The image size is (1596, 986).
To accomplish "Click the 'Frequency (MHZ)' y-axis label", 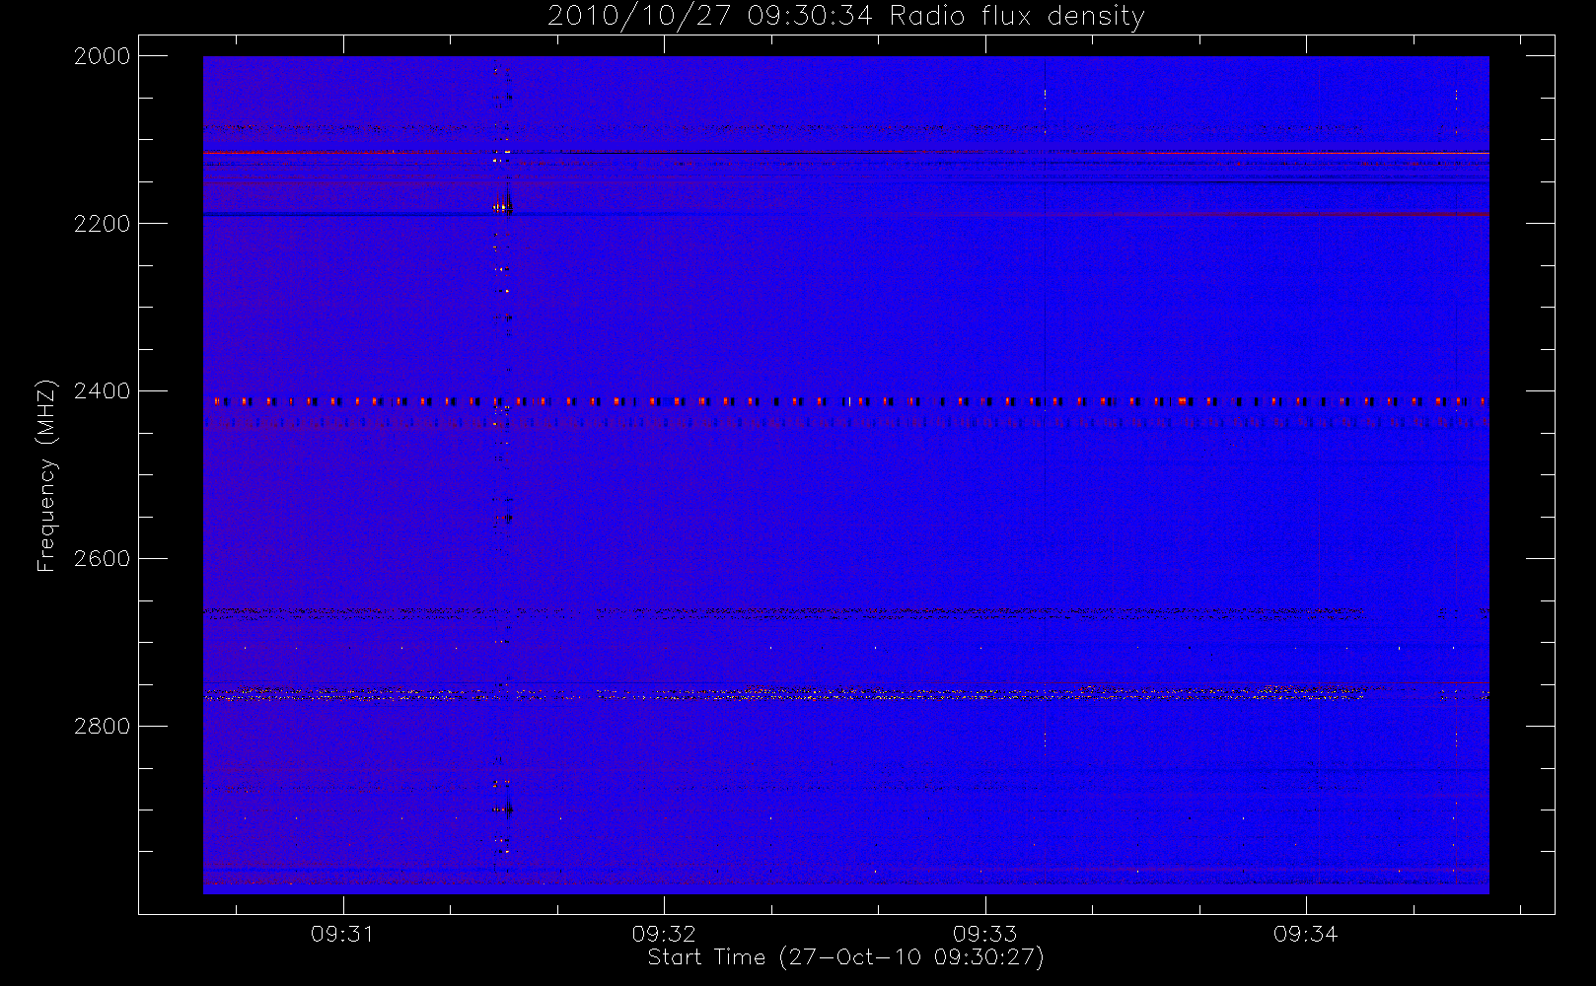I will pos(46,475).
